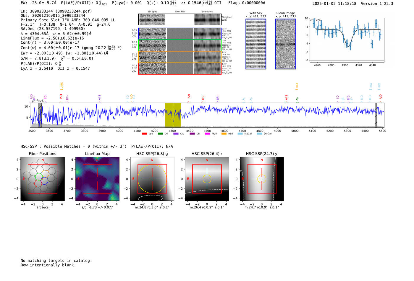Click the gray hatched band near 3550 Å
The width and height of the screenshot is (414, 281).
pyautogui.click(x=40, y=115)
